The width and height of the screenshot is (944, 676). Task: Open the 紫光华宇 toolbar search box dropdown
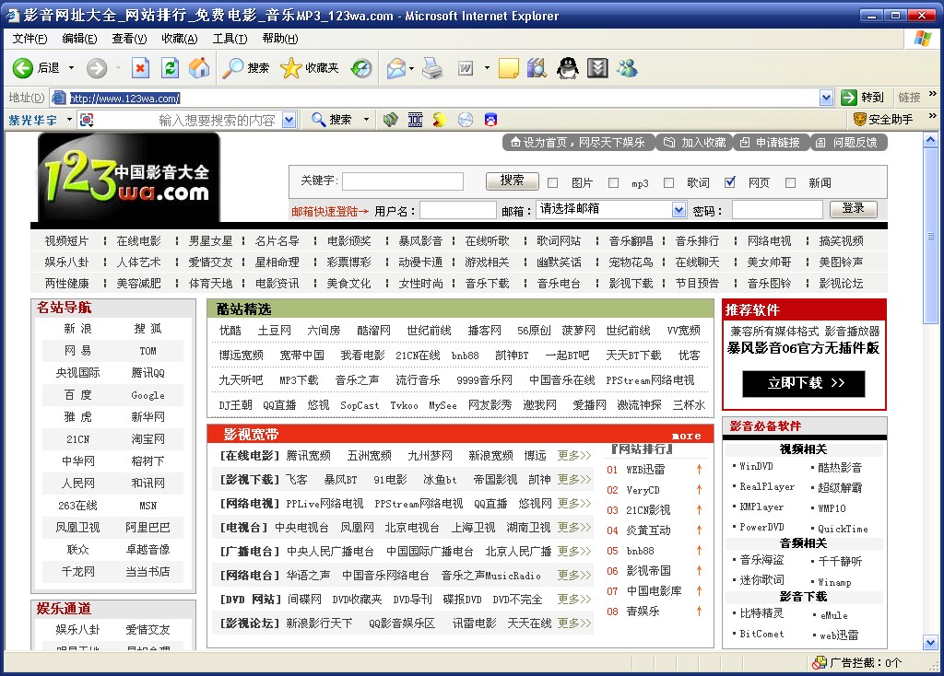coord(289,120)
